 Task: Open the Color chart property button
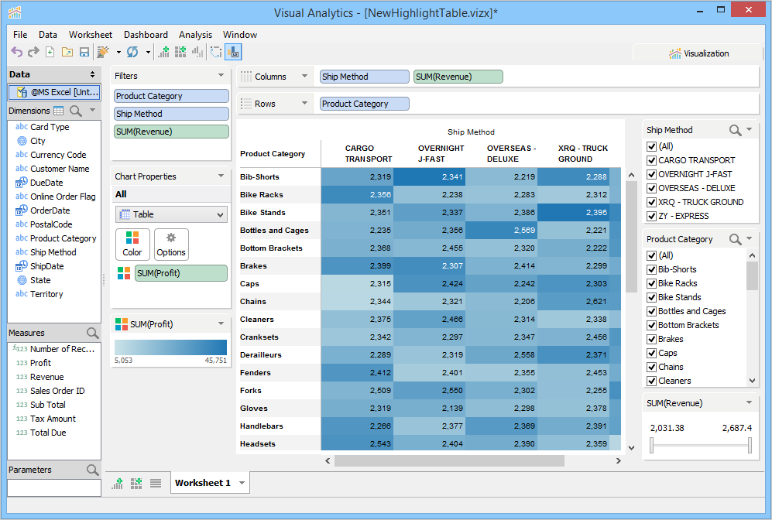pos(132,244)
